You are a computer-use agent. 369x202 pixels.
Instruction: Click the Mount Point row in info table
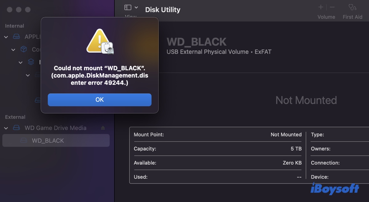tap(217, 135)
